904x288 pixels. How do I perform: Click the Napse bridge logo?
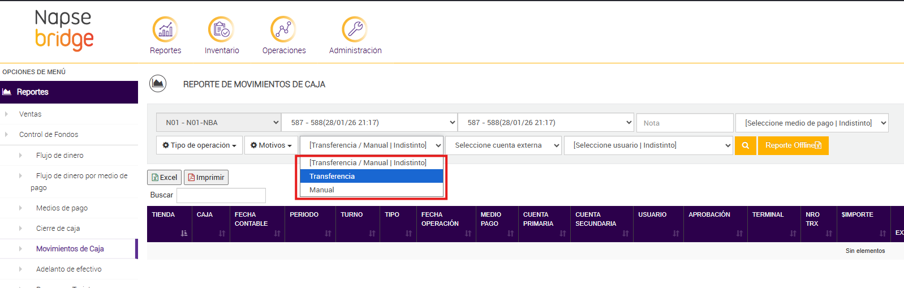point(64,30)
